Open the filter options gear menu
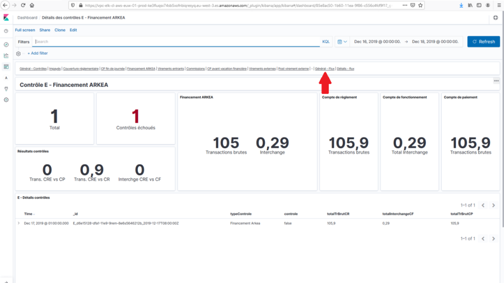Viewport: 504px width, 283px height. pos(18,54)
